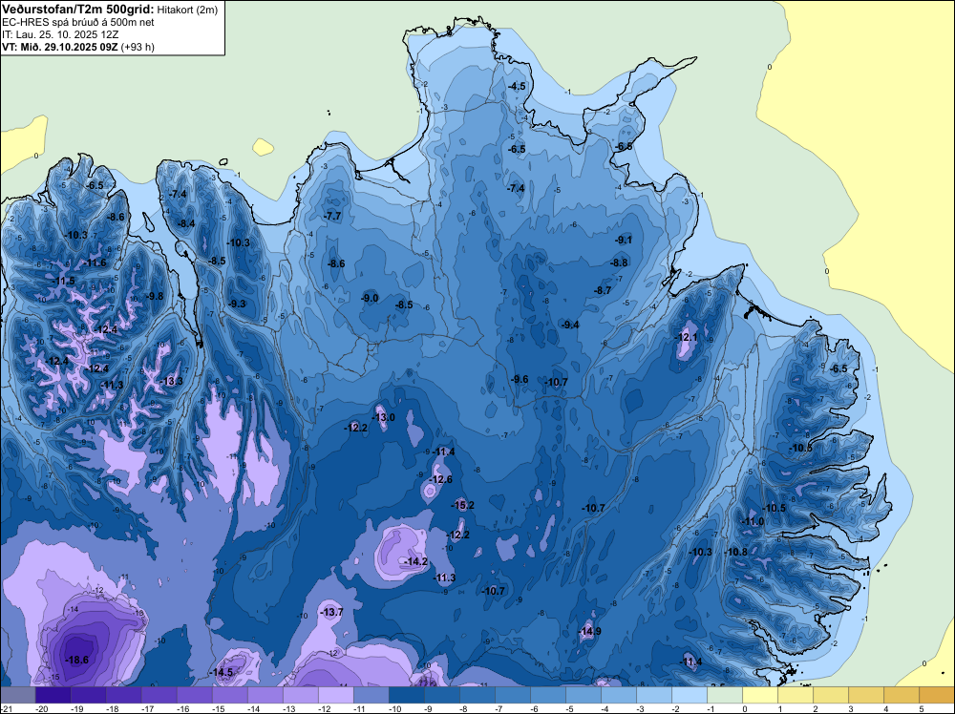Click the 'VT: Mið. 29.10.2025 09Z' valid time
This screenshot has width=955, height=714.
click(60, 47)
